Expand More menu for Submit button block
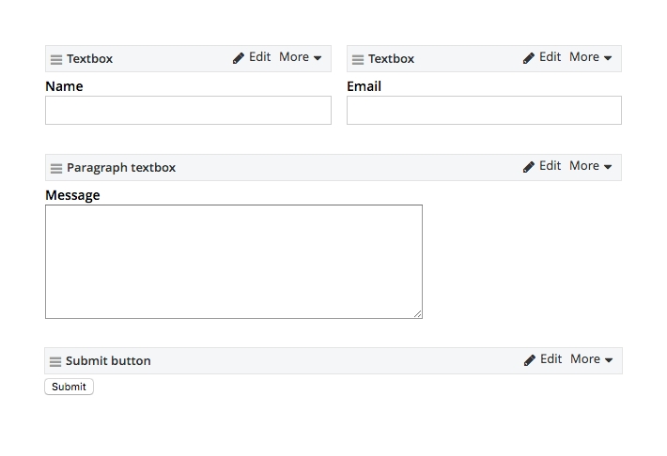Screen dimensions: 667x456 coord(592,359)
